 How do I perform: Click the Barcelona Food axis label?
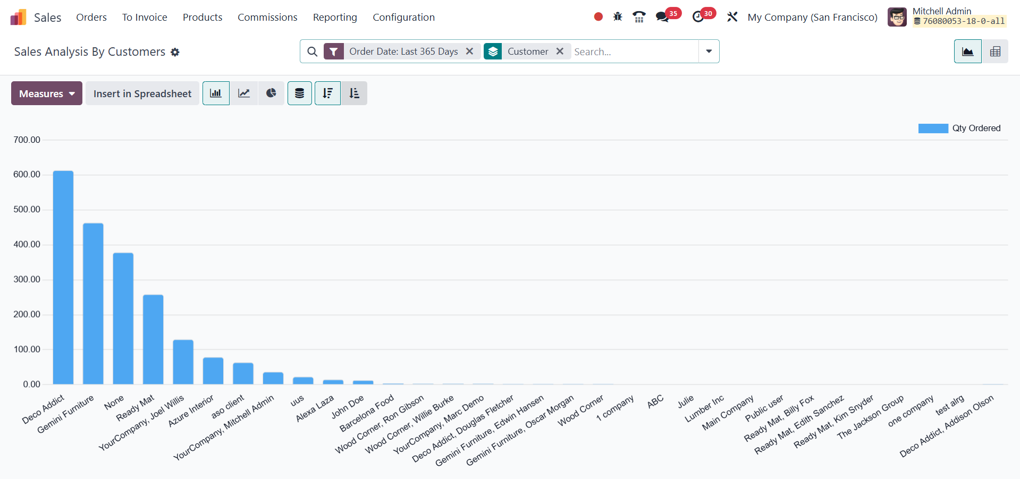tap(367, 413)
